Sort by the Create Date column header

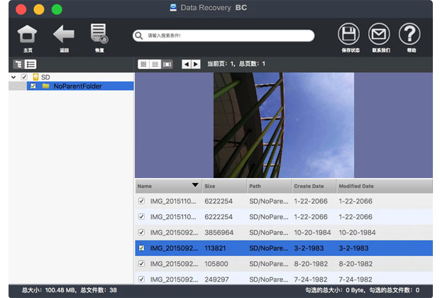click(x=314, y=186)
